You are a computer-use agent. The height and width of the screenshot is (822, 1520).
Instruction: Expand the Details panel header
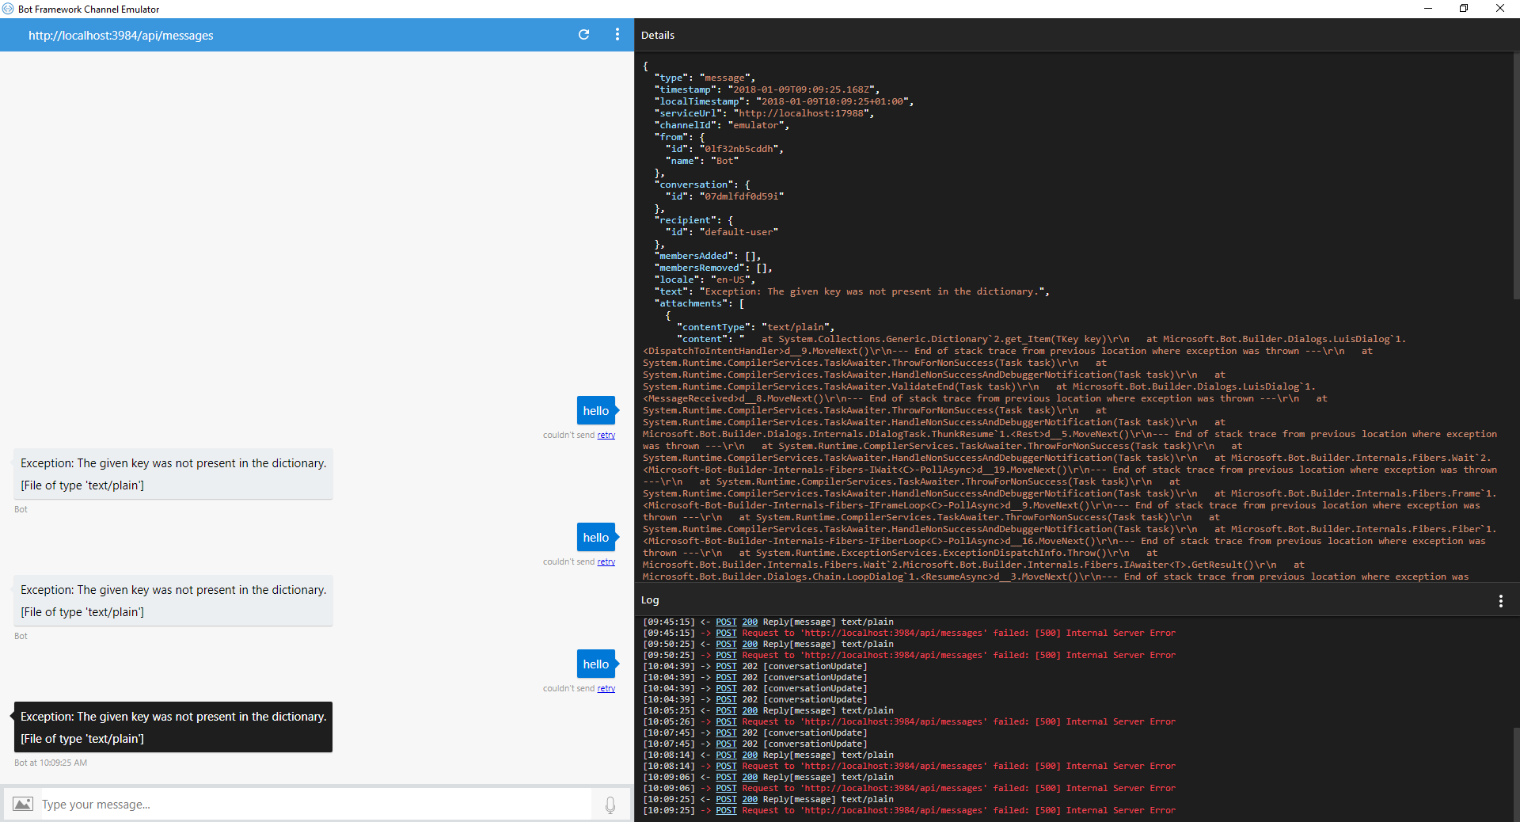[x=659, y=35]
